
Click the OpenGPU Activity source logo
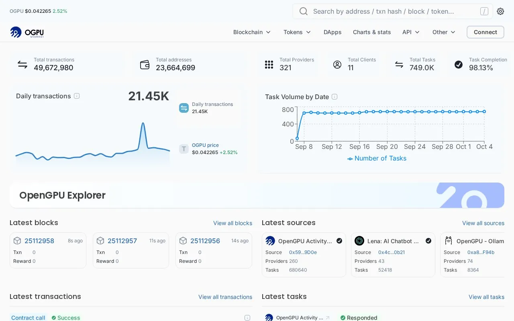pyautogui.click(x=270, y=241)
